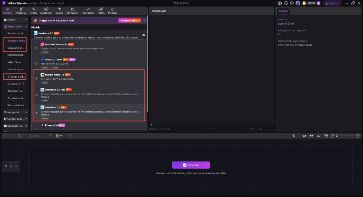This screenshot has width=363, height=197.
Task: Click the model list vertical scrollbar
Action: click(x=147, y=64)
